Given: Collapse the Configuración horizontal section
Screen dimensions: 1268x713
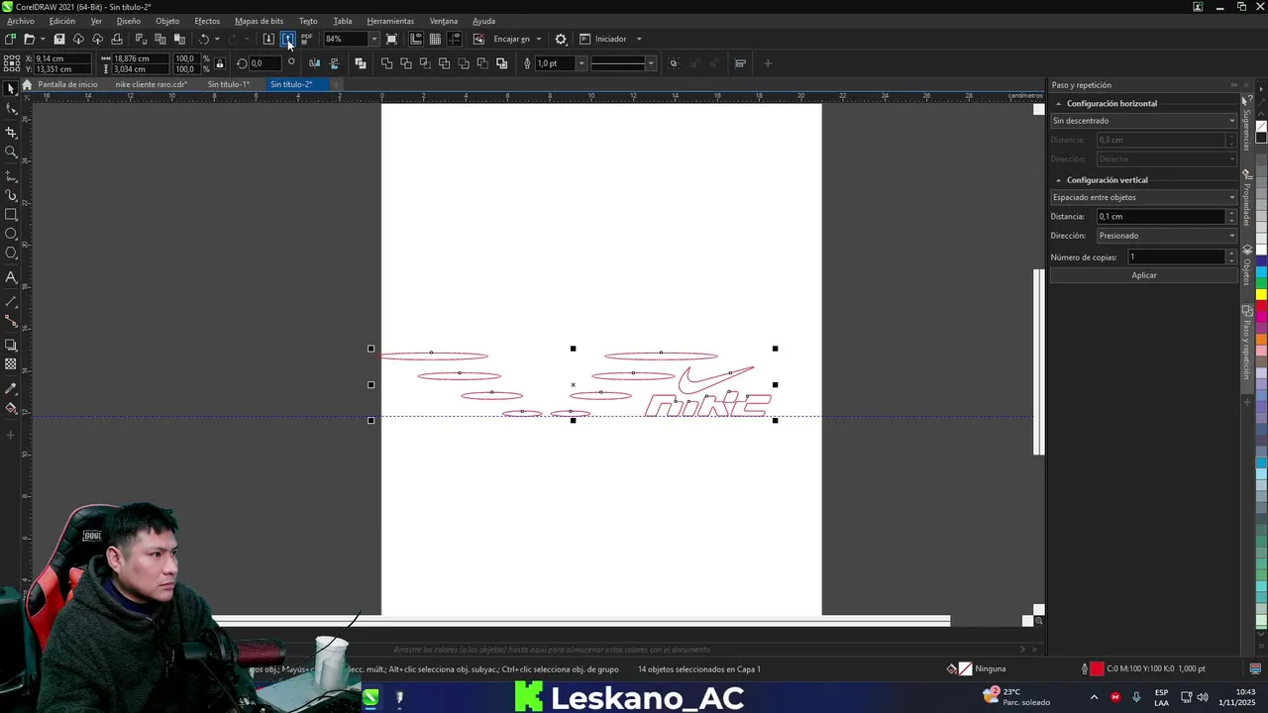Looking at the screenshot, I should coord(1058,103).
